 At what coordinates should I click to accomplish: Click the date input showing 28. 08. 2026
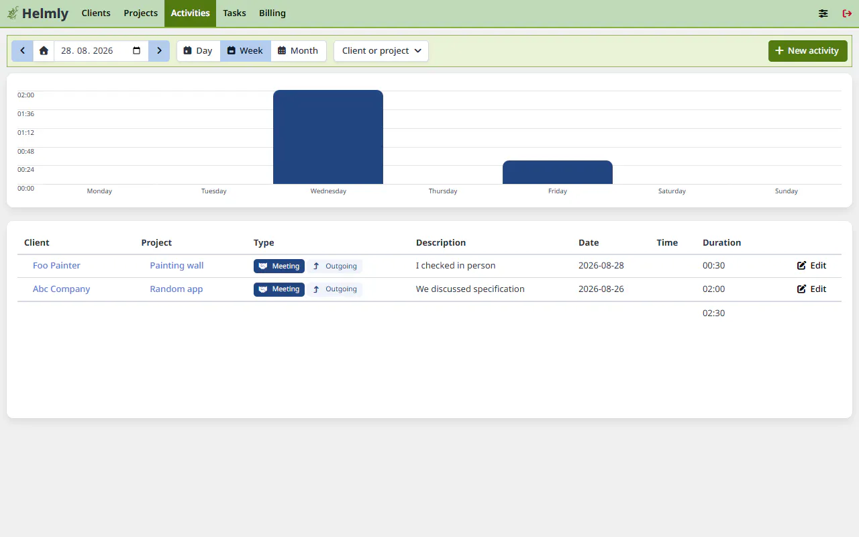pos(101,51)
